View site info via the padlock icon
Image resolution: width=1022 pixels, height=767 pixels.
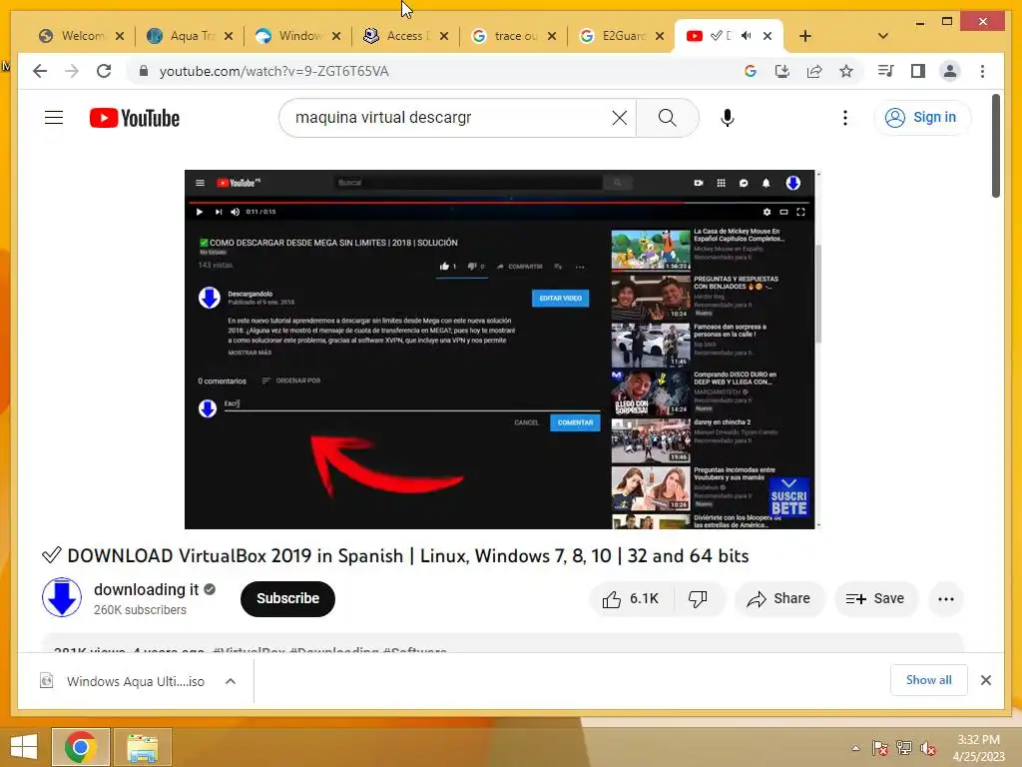pyautogui.click(x=144, y=71)
